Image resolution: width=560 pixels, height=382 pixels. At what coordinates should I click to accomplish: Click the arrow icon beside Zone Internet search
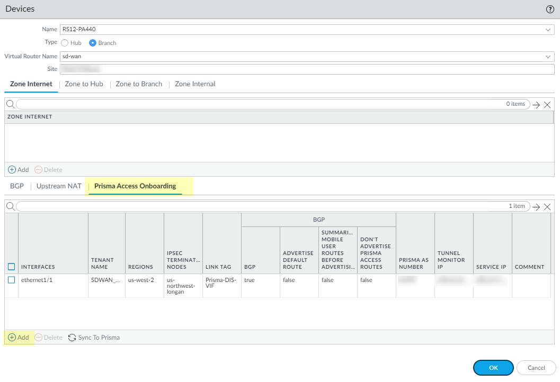(536, 105)
